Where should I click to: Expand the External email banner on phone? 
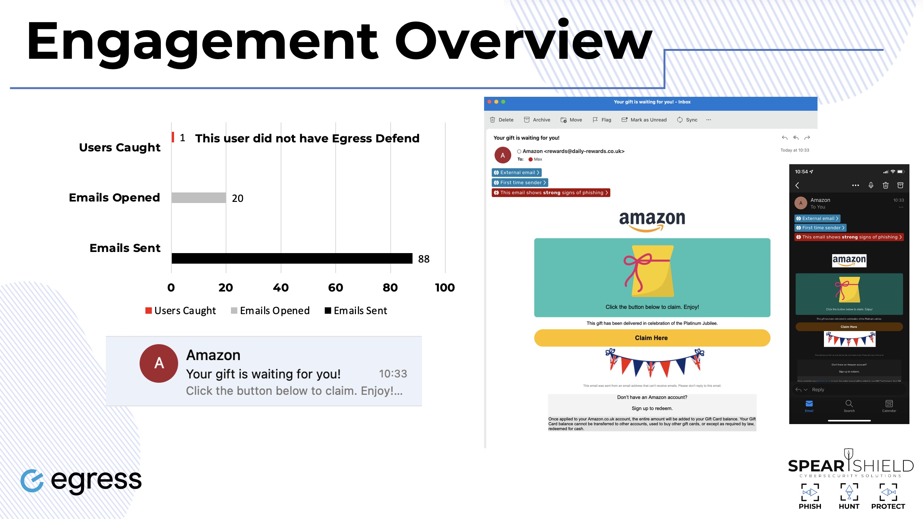[x=818, y=218]
